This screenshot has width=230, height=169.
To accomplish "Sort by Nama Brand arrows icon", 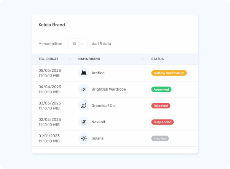I will tap(143, 59).
